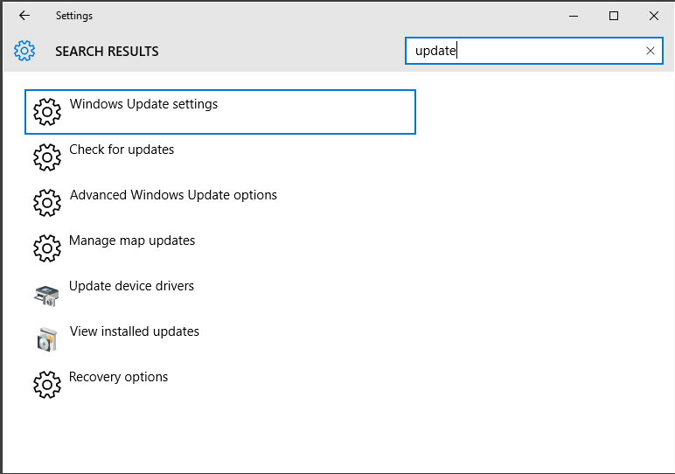Select Check for updates result
Screen dimensions: 675x474
pyautogui.click(x=220, y=157)
